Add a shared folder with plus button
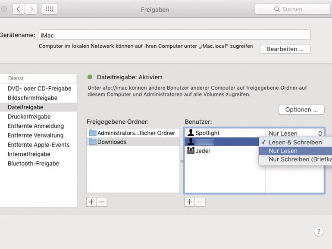 (91, 202)
